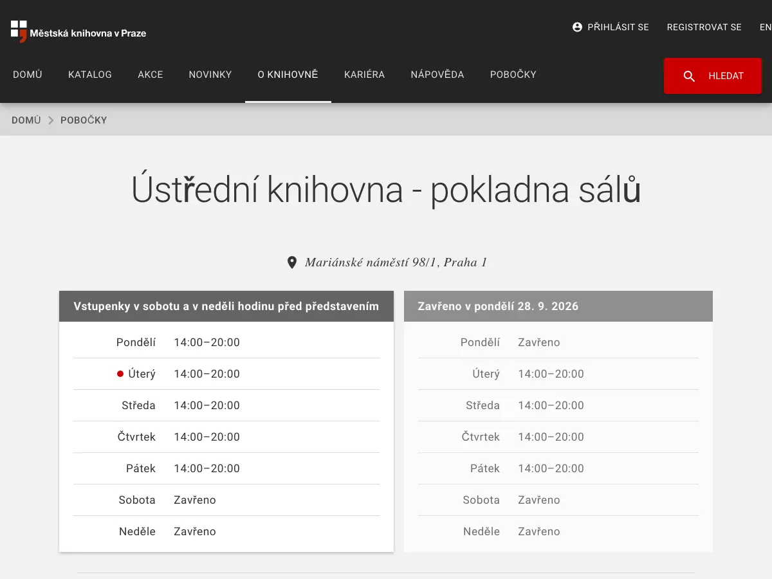The image size is (772, 579).
Task: Click Úterý in the regular hours table
Action: (x=142, y=374)
